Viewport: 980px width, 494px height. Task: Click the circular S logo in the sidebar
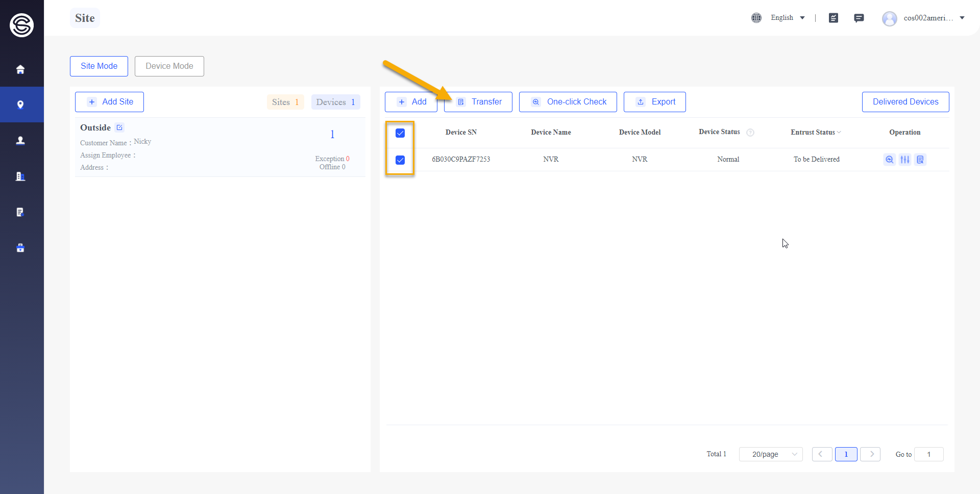(21, 25)
